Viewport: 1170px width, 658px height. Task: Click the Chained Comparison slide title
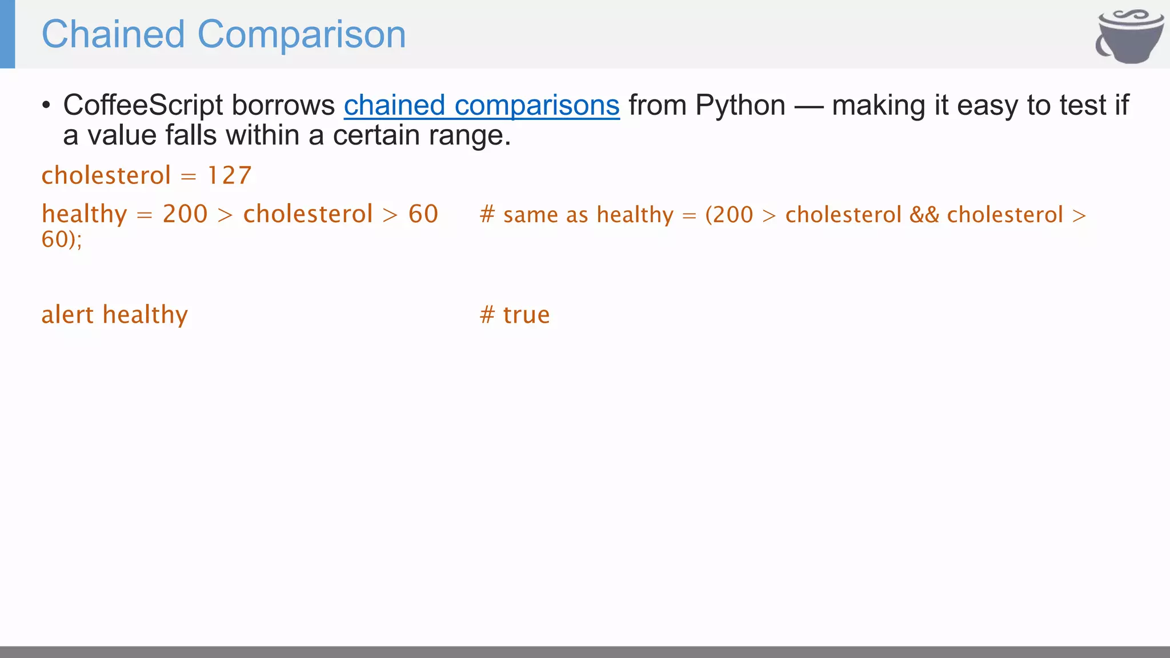(x=223, y=34)
